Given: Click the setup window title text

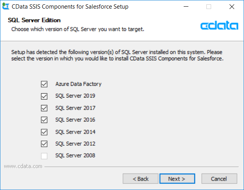Looking at the screenshot, I should [x=70, y=7].
